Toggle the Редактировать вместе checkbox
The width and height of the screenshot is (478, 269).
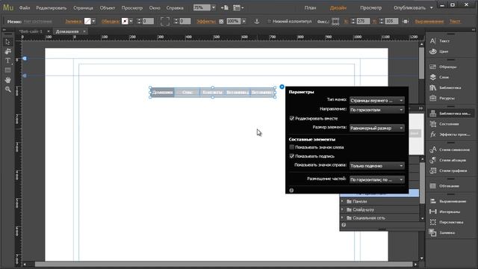click(292, 118)
